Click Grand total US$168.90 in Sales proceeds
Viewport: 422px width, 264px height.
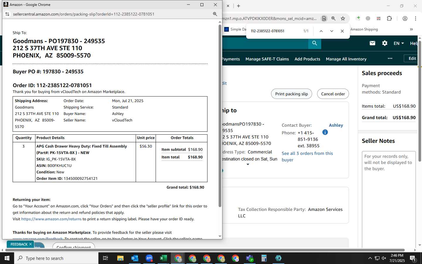tap(389, 118)
